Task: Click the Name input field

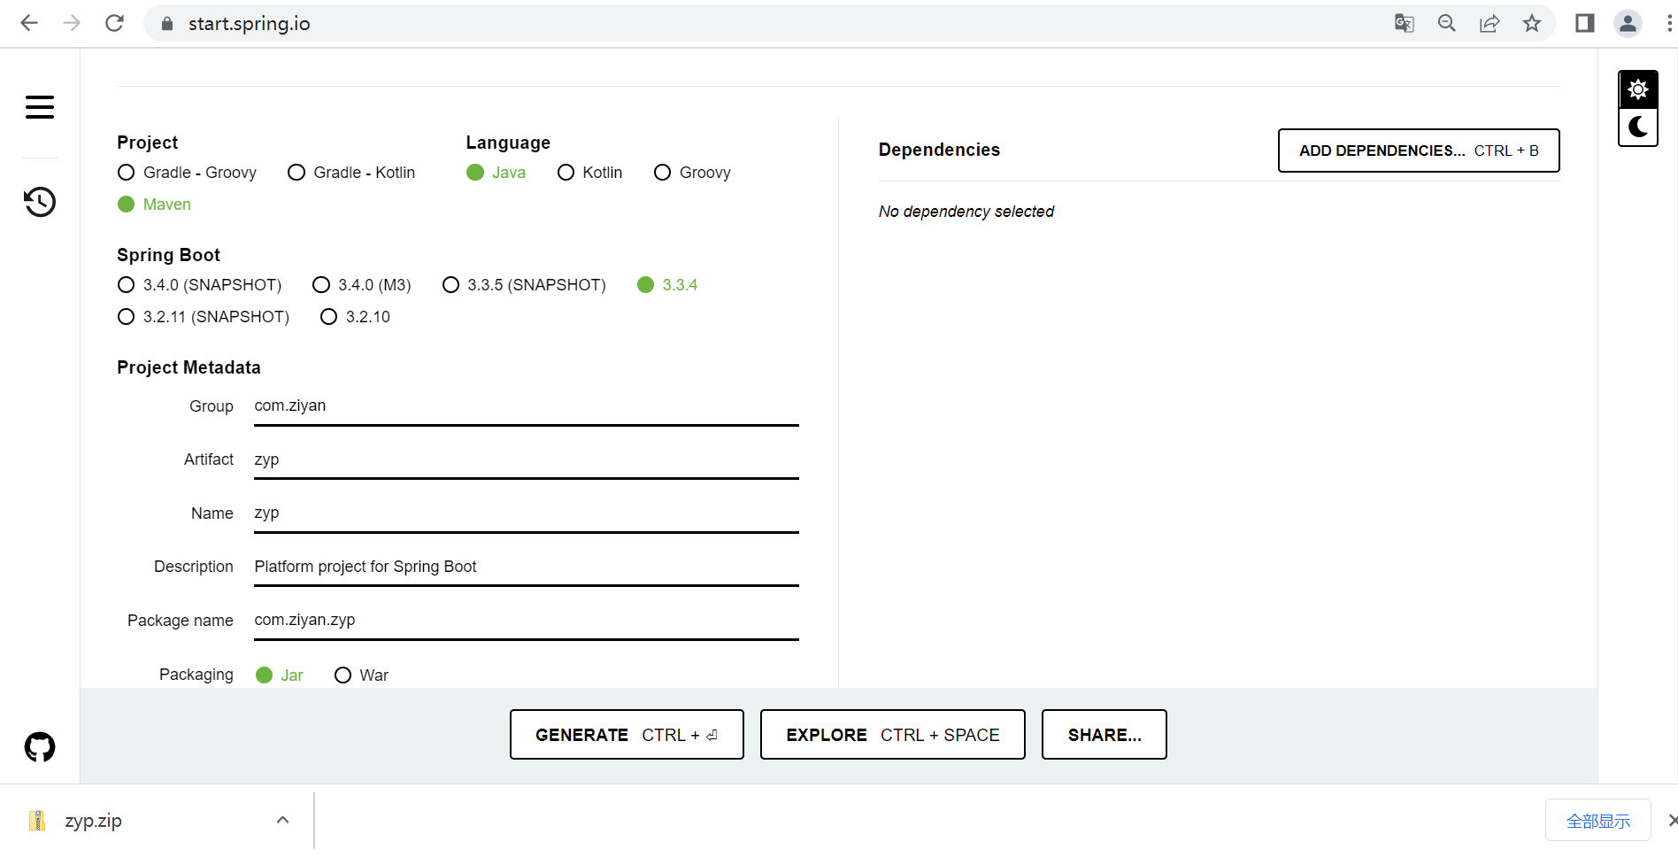Action: click(x=527, y=513)
